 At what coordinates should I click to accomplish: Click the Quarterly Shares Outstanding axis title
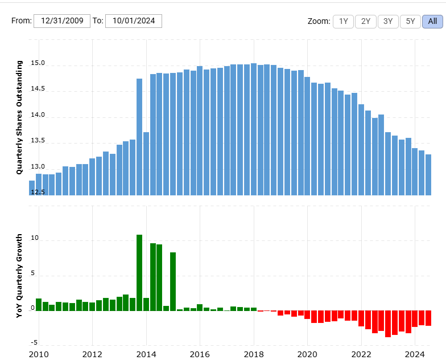tap(19, 117)
